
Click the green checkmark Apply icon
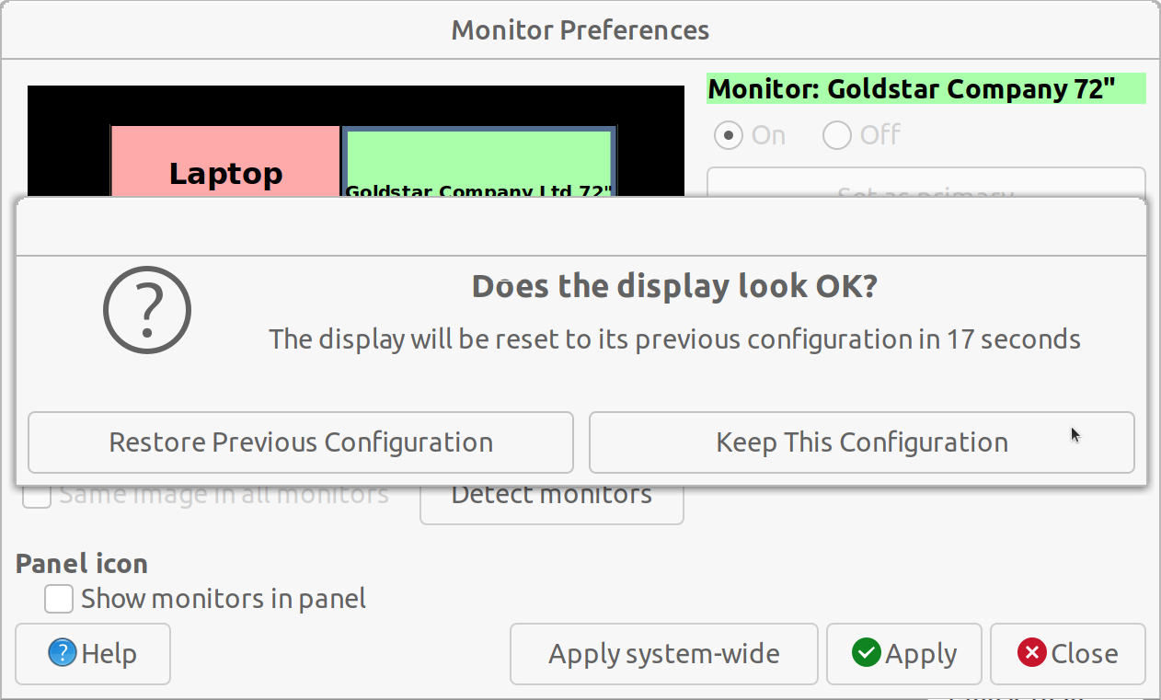pyautogui.click(x=866, y=653)
